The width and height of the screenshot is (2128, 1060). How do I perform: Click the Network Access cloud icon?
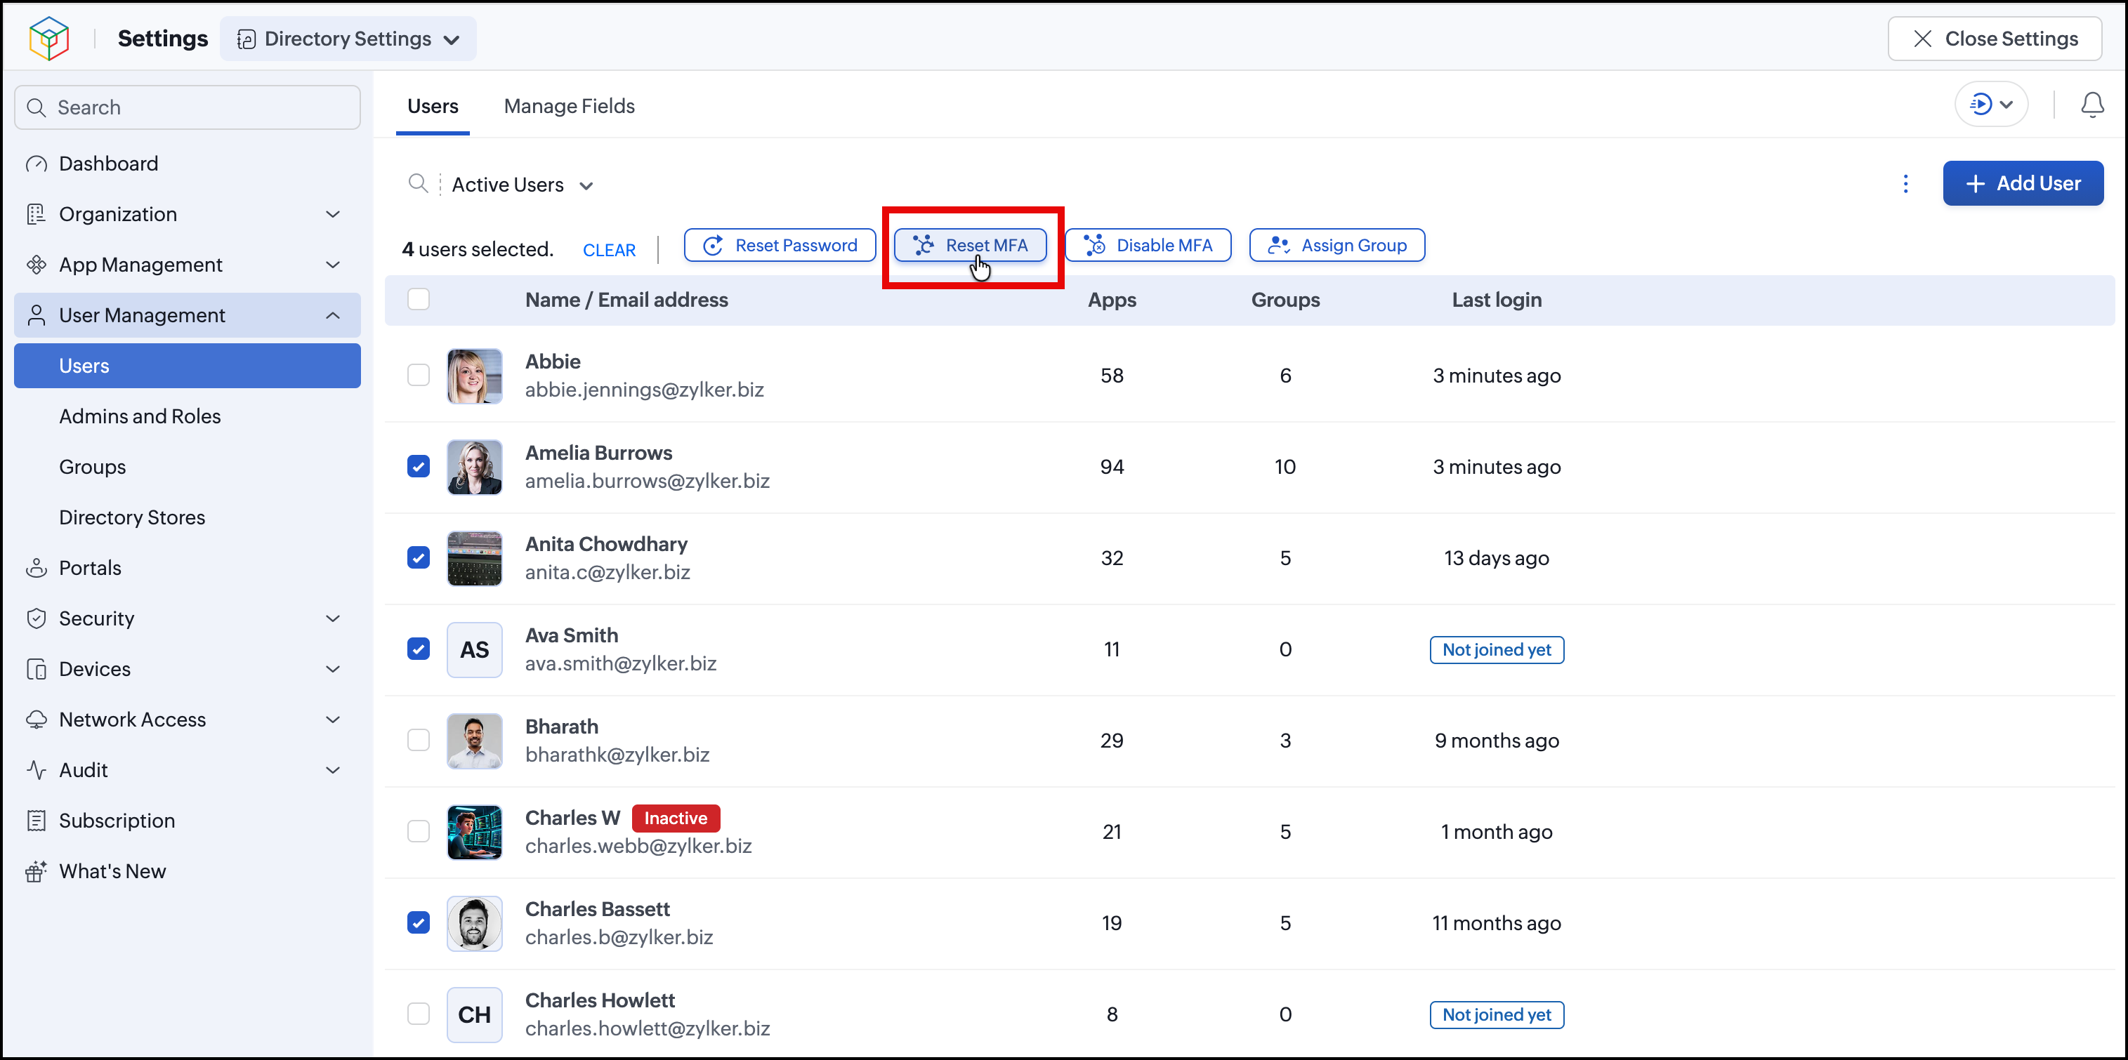coord(37,719)
